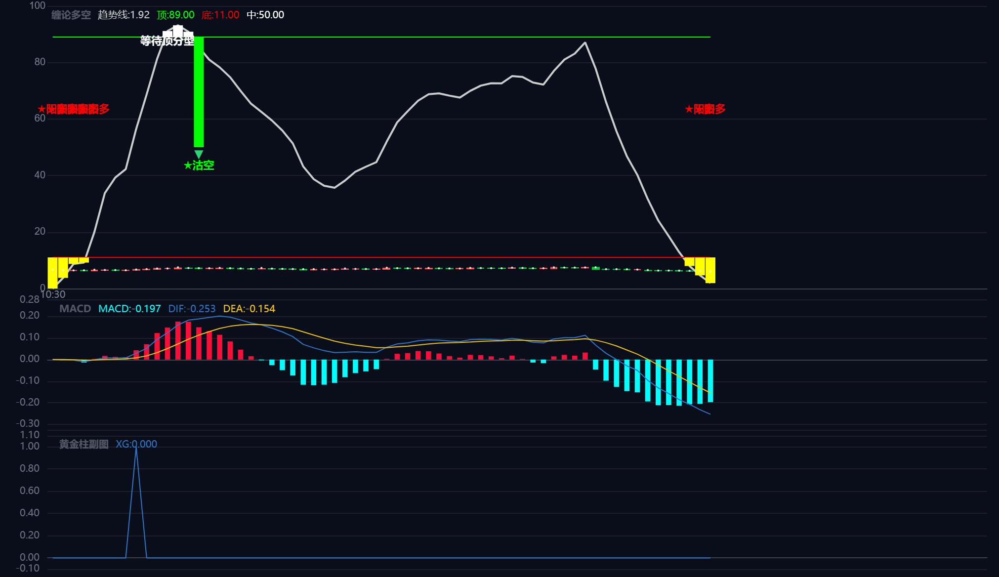The width and height of the screenshot is (999, 577).
Task: Click the 1.10 value on 黄金柱副图 axis
Action: [30, 435]
